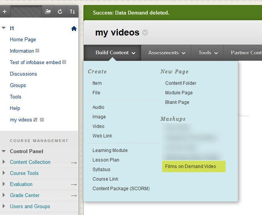Click the unavailable-link icon next to my videos
Image resolution: width=262 pixels, height=215 pixels.
(36, 120)
